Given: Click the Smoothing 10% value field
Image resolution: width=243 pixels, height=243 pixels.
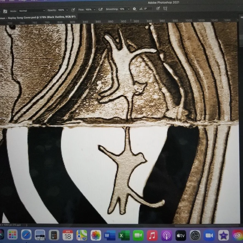Looking at the screenshot, I should click(122, 9).
